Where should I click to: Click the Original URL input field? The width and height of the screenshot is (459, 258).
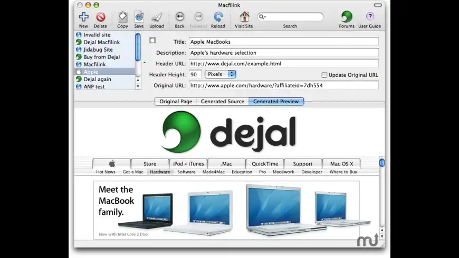[x=284, y=85]
